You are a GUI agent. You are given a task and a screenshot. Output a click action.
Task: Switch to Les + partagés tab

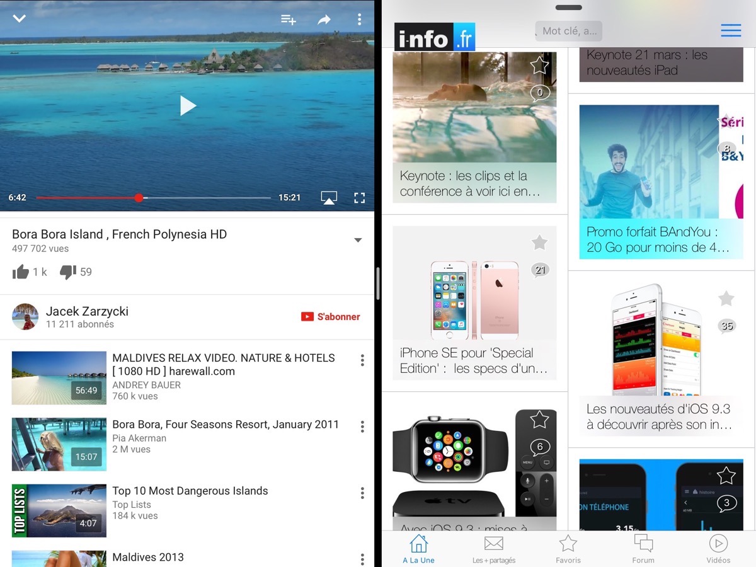click(494, 549)
